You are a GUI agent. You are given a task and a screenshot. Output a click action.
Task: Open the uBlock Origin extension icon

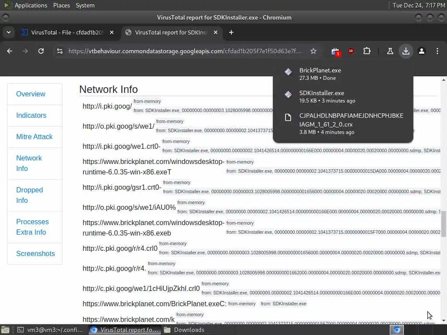pos(351,51)
